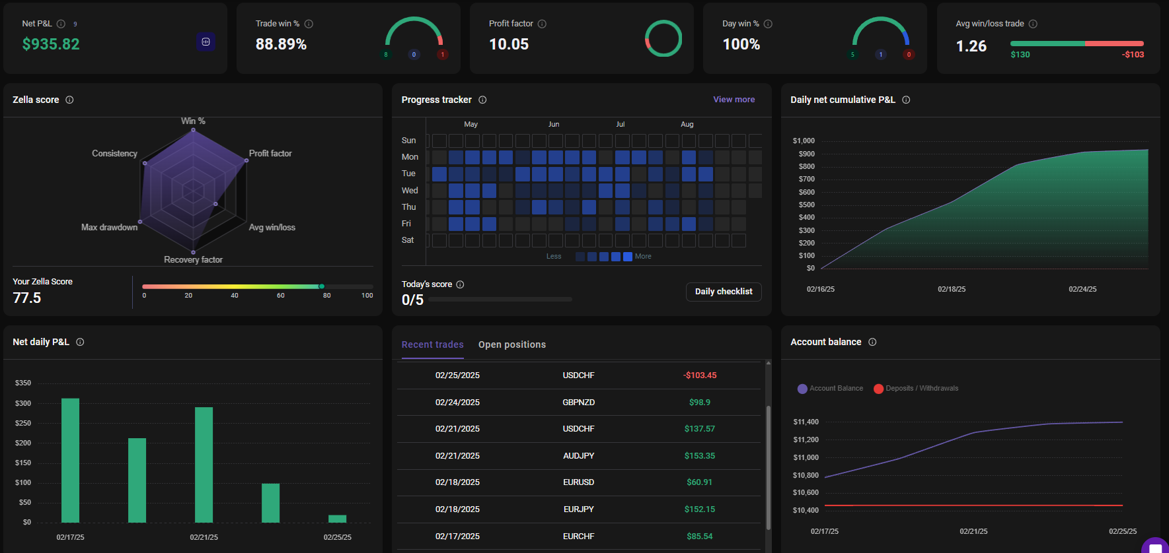Viewport: 1169px width, 553px height.
Task: Click the Zella score info icon
Action: pos(69,100)
